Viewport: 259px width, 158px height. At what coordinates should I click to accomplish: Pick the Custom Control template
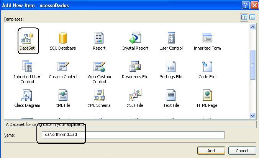coord(63,66)
